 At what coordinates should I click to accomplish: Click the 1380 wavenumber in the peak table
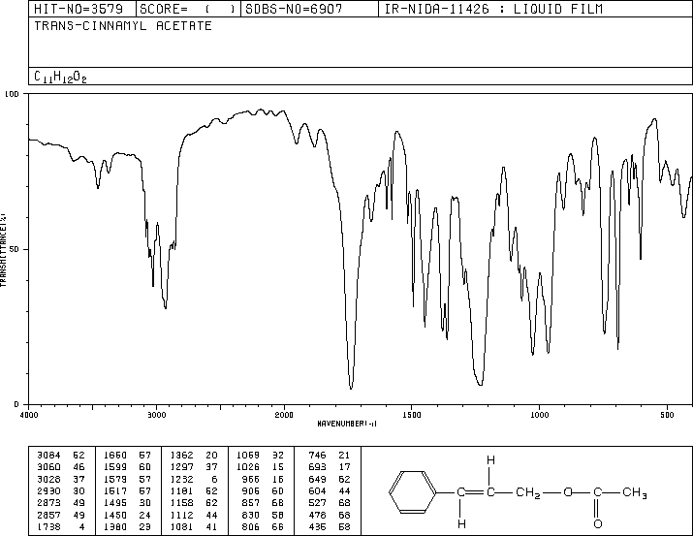pos(115,526)
